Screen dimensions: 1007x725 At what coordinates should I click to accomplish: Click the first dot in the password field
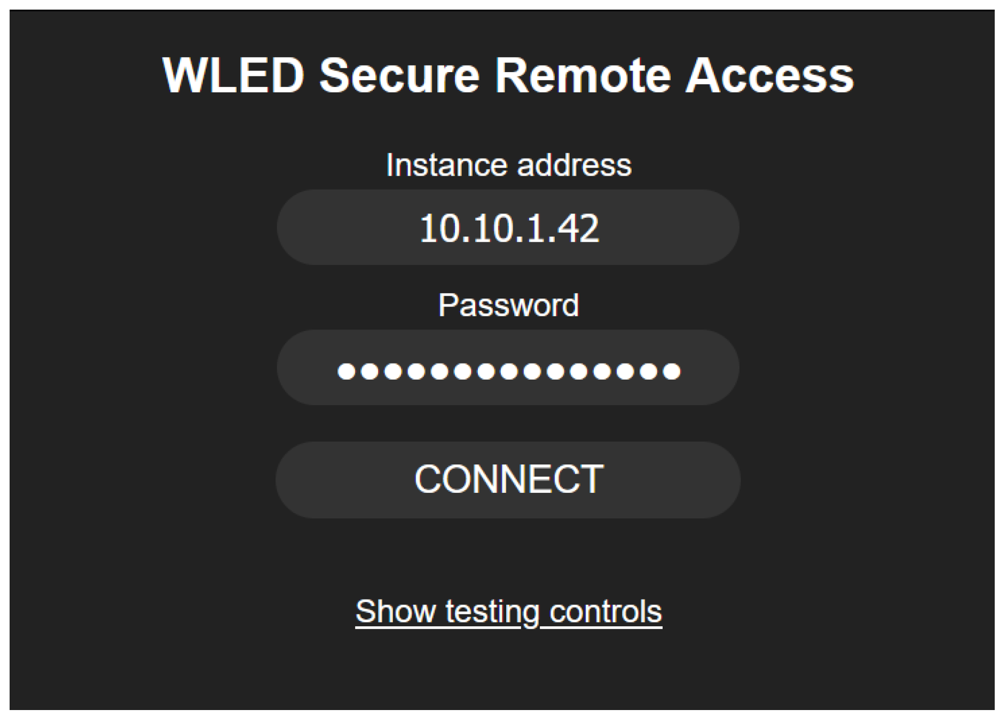(347, 371)
